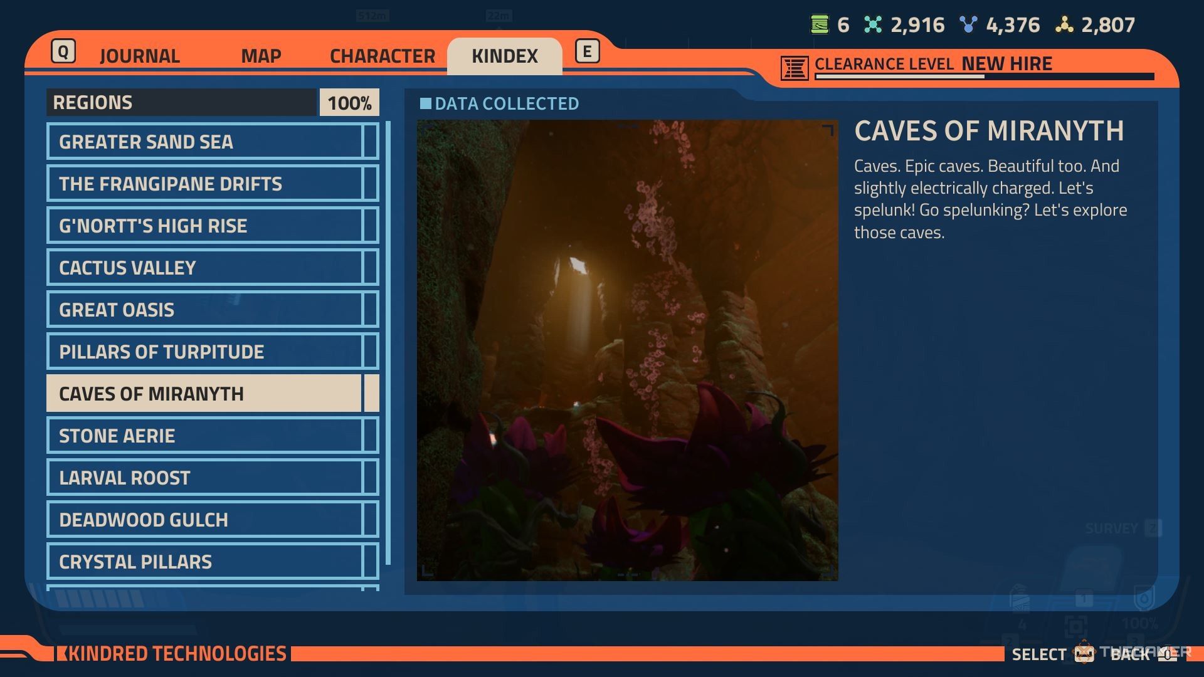
Task: Open the Journal tab
Action: [x=139, y=56]
